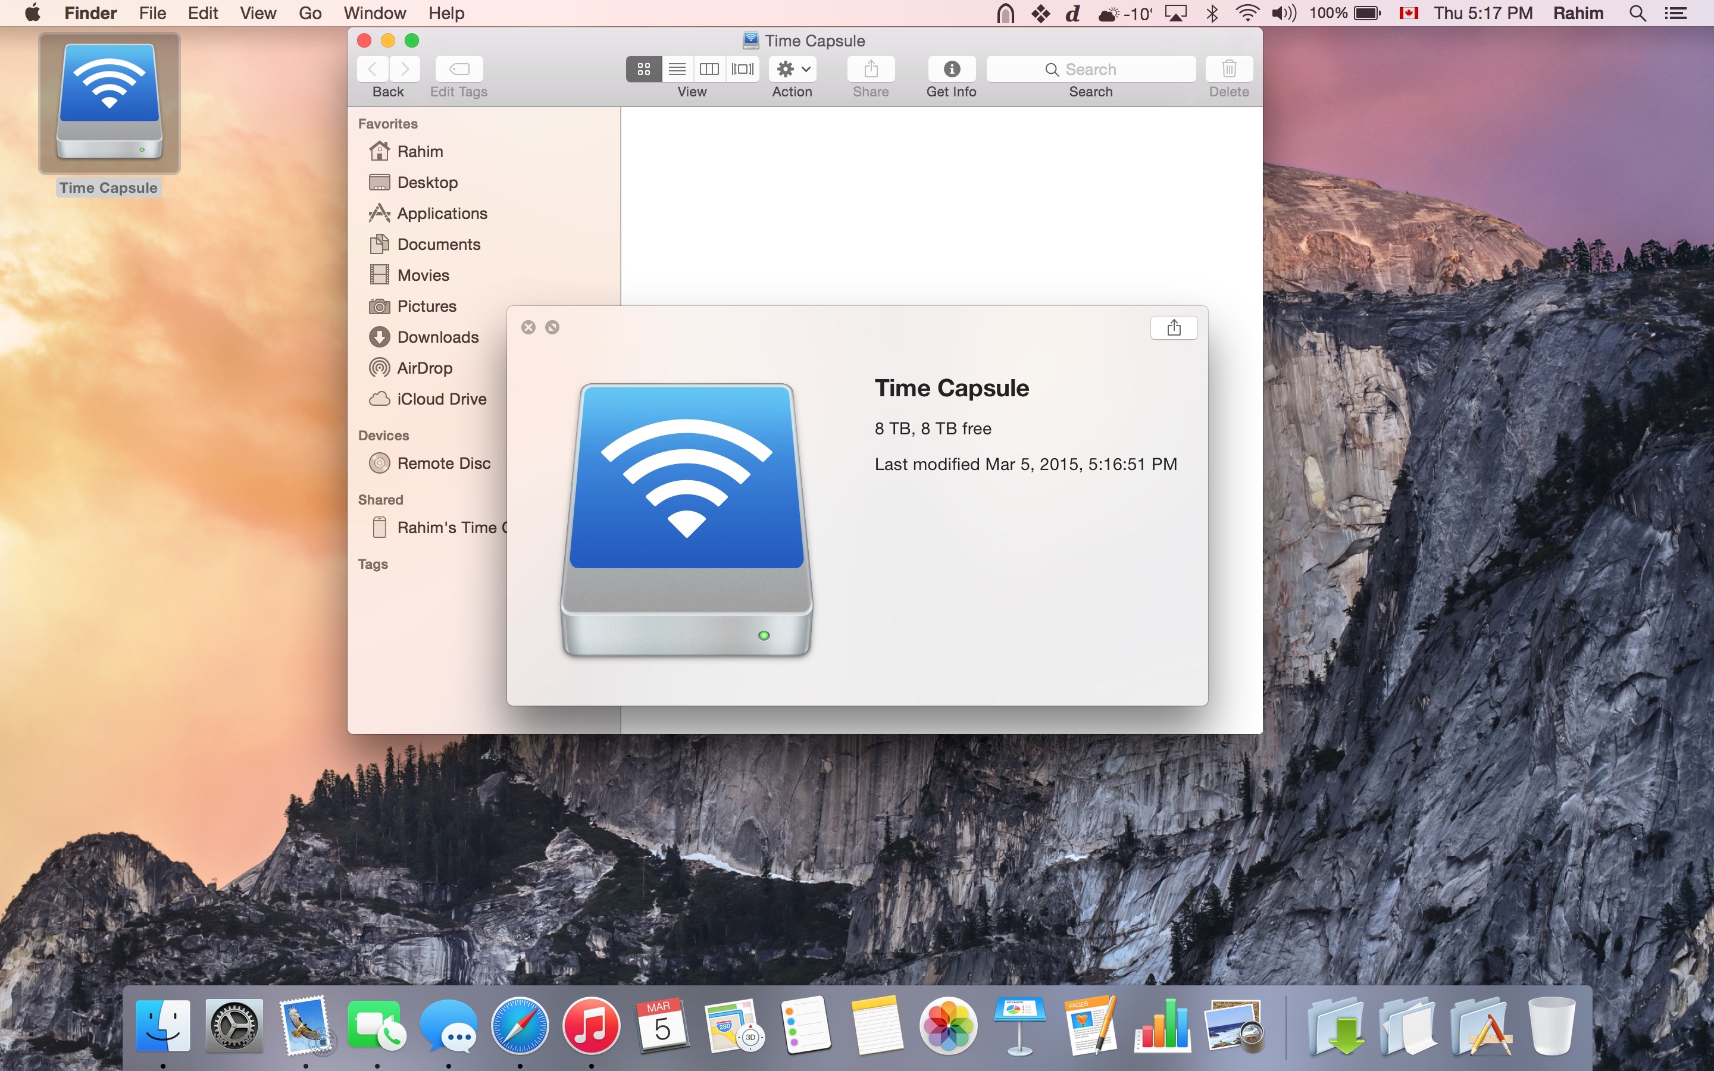Image resolution: width=1714 pixels, height=1071 pixels.
Task: Open Rahim home folder in sidebar
Action: coord(484,152)
